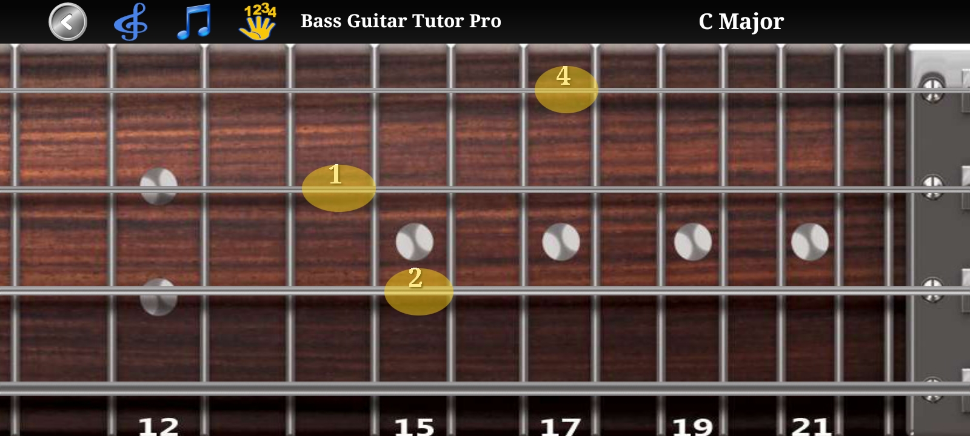This screenshot has height=436, width=970.
Task: Tap the finger 1 note marker
Action: coord(338,188)
